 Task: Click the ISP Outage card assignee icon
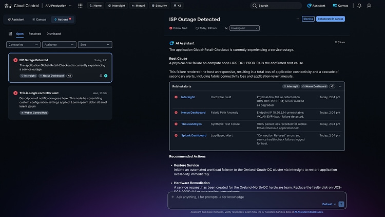[101, 76]
